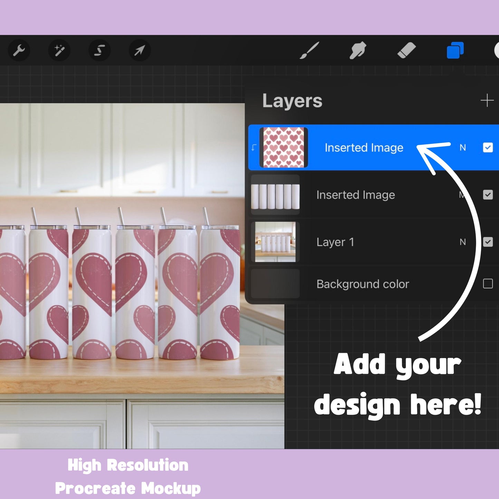Add a new layer with plus button
Viewport: 499px width, 499px height.
(x=487, y=100)
